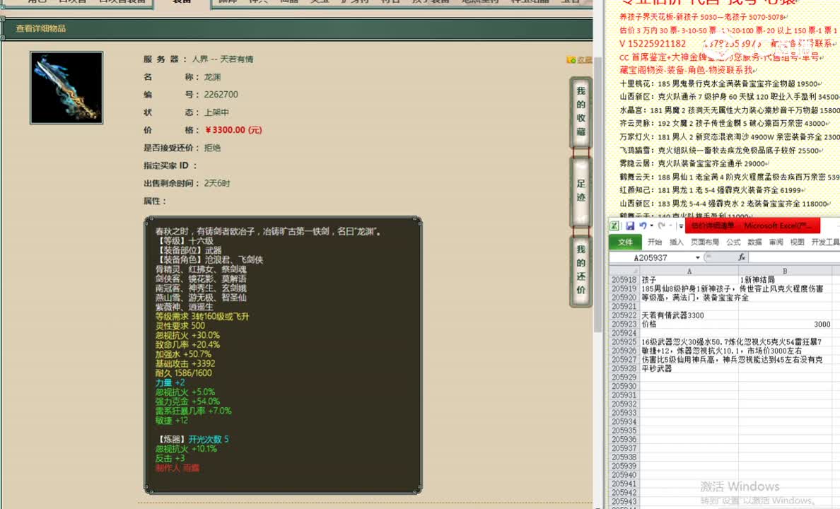Screen dimensions: 840x509
Task: Click the Name Box showing A205937
Action: (x=651, y=258)
